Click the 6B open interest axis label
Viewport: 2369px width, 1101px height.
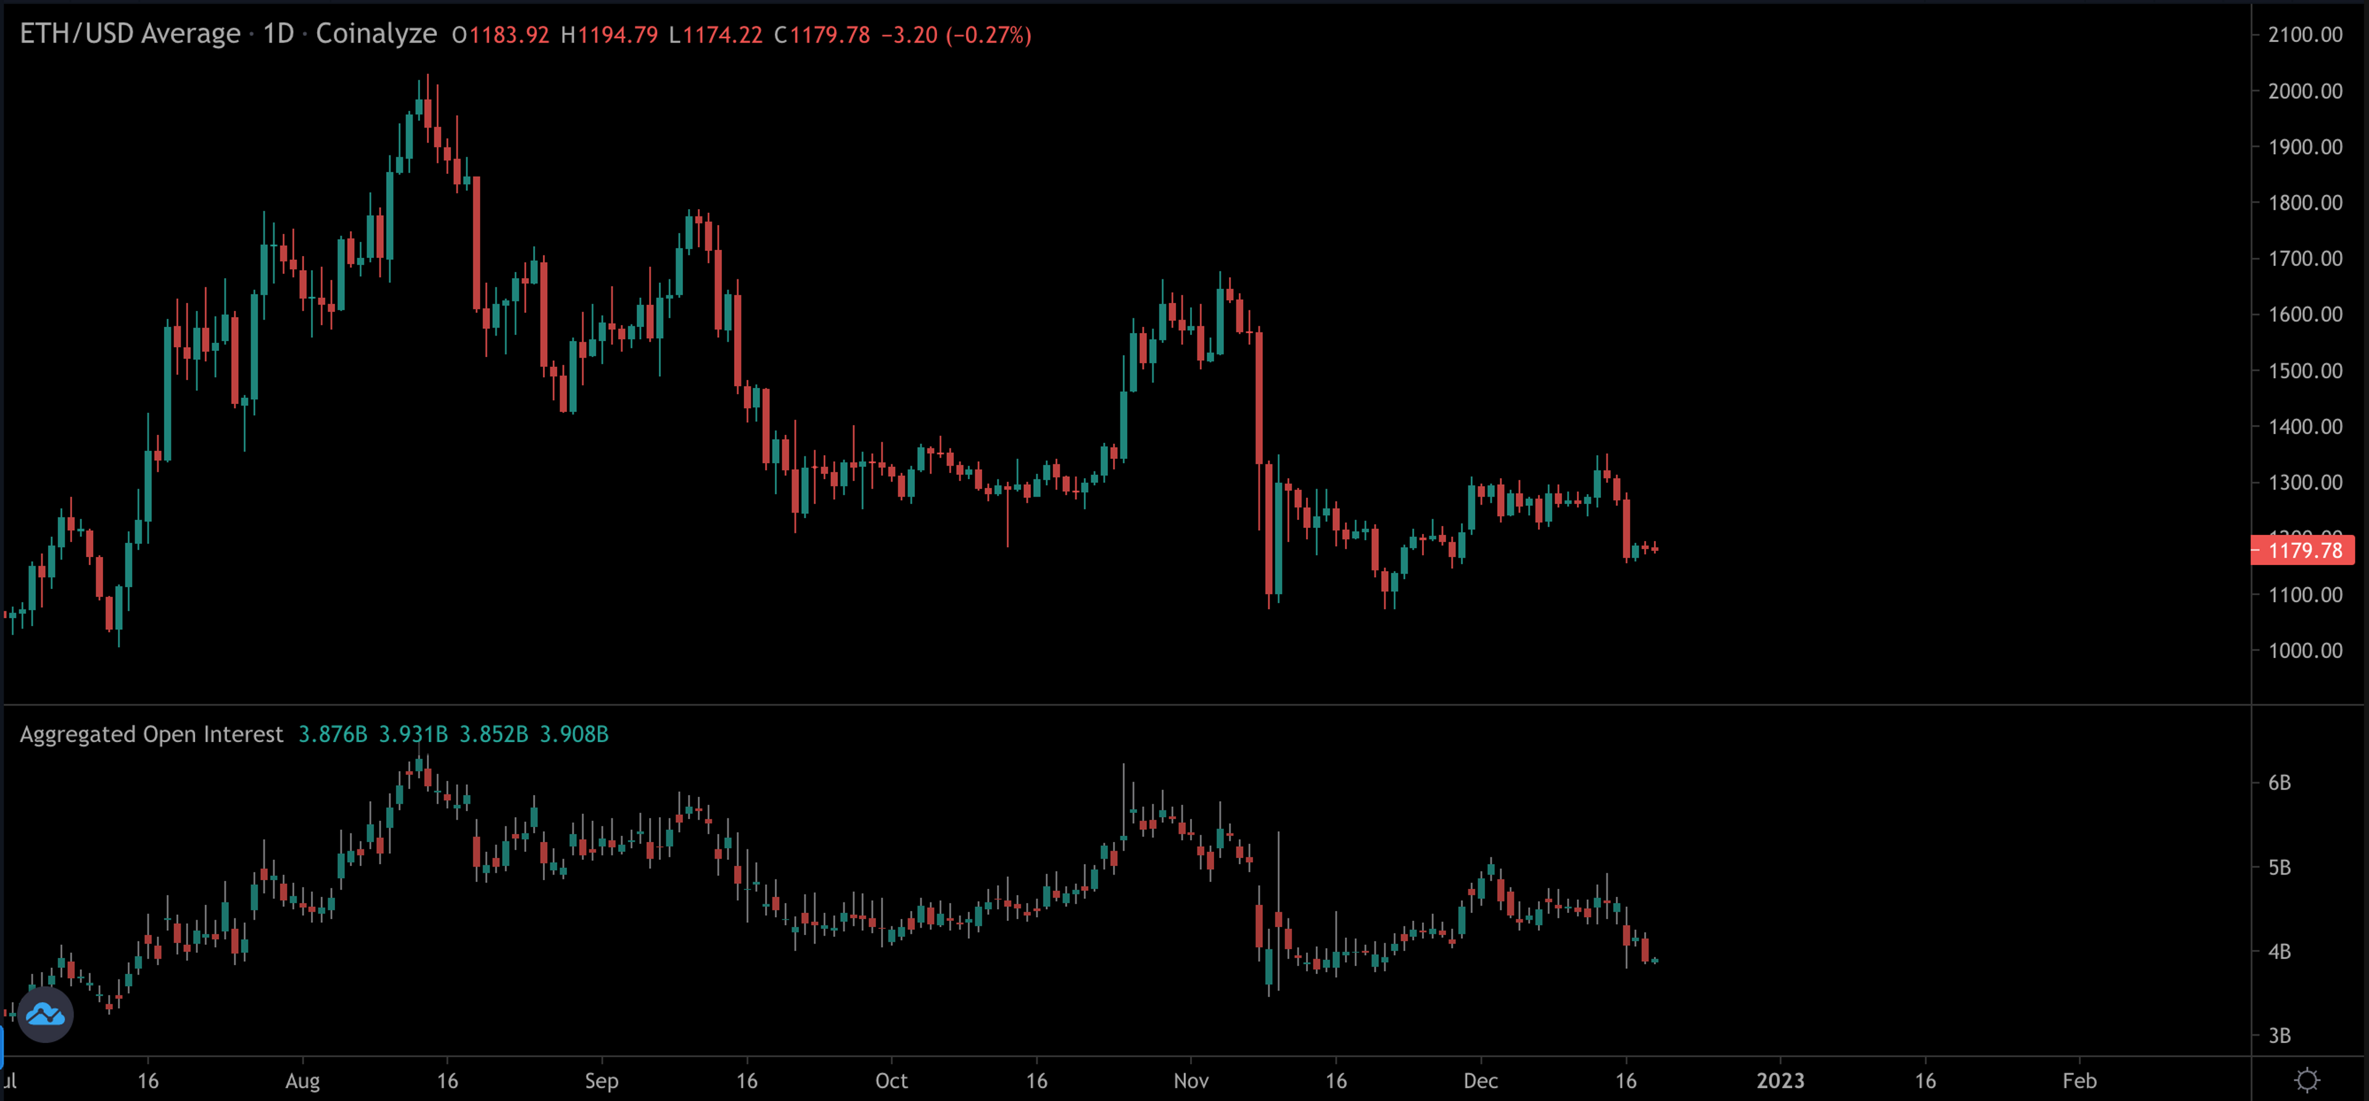[x=2279, y=783]
